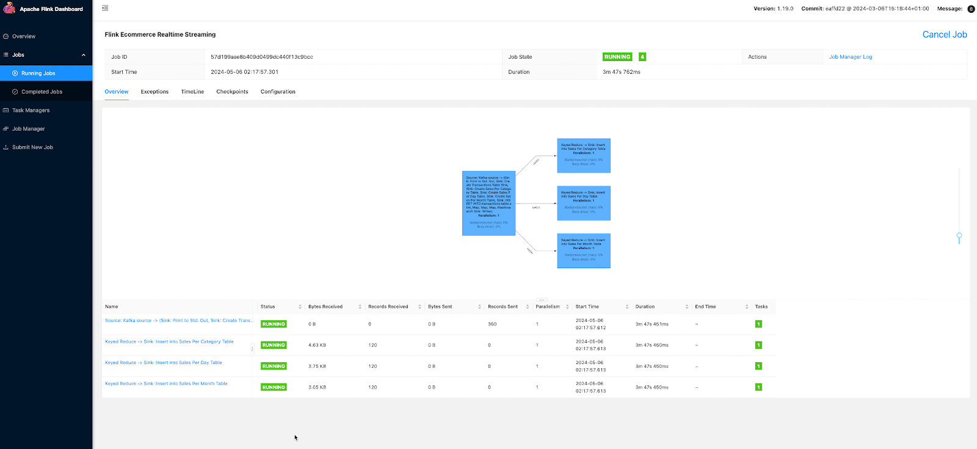The image size is (977, 449).
Task: Click green Tasks badge in Sales Per Category row
Action: tap(758, 345)
